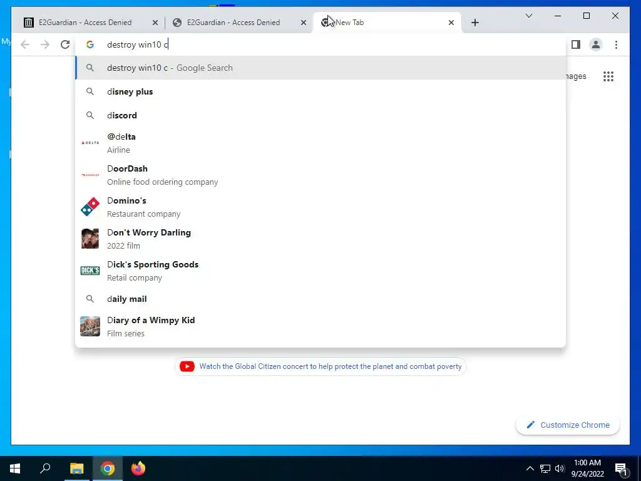This screenshot has height=481, width=641.
Task: Open a new tab with the plus button
Action: coord(474,23)
